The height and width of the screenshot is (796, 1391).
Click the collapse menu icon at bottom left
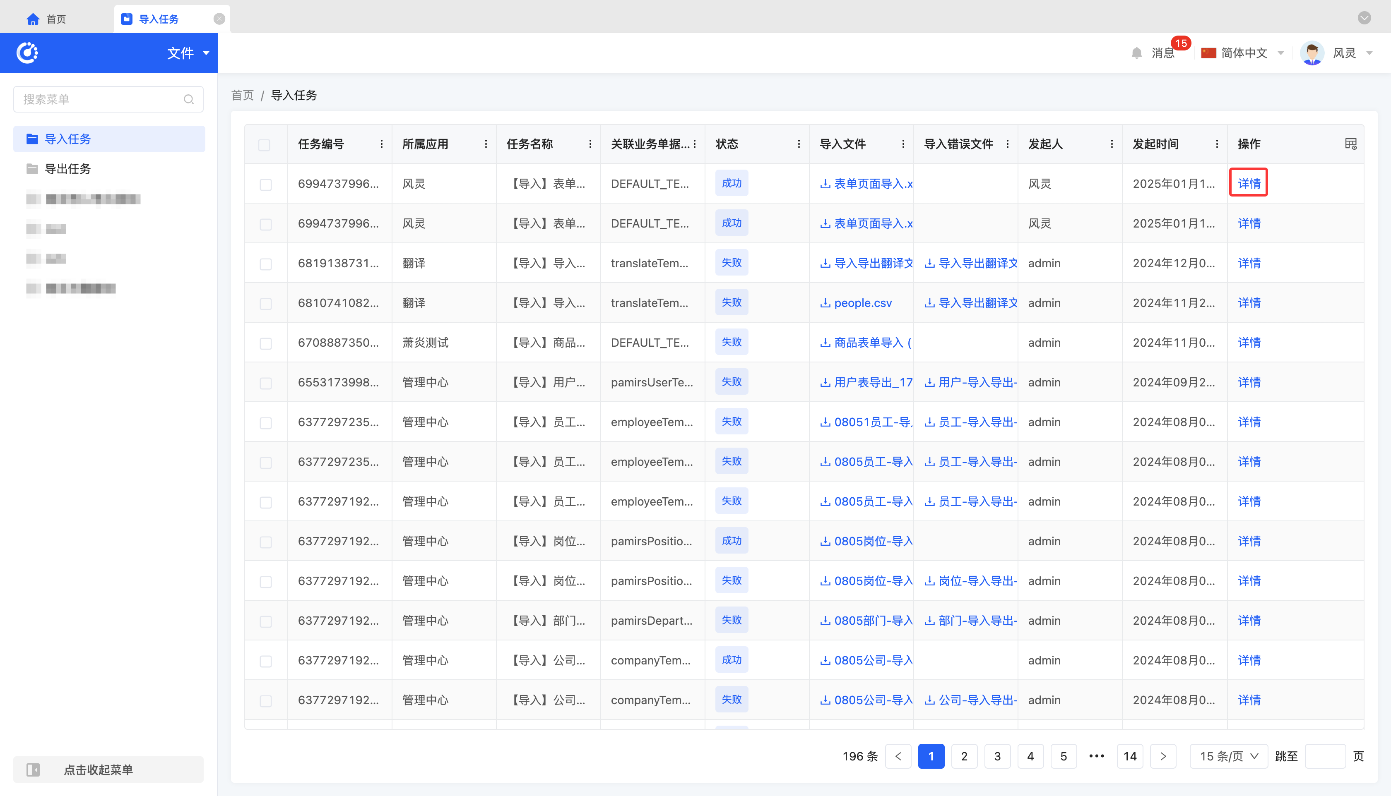(33, 770)
